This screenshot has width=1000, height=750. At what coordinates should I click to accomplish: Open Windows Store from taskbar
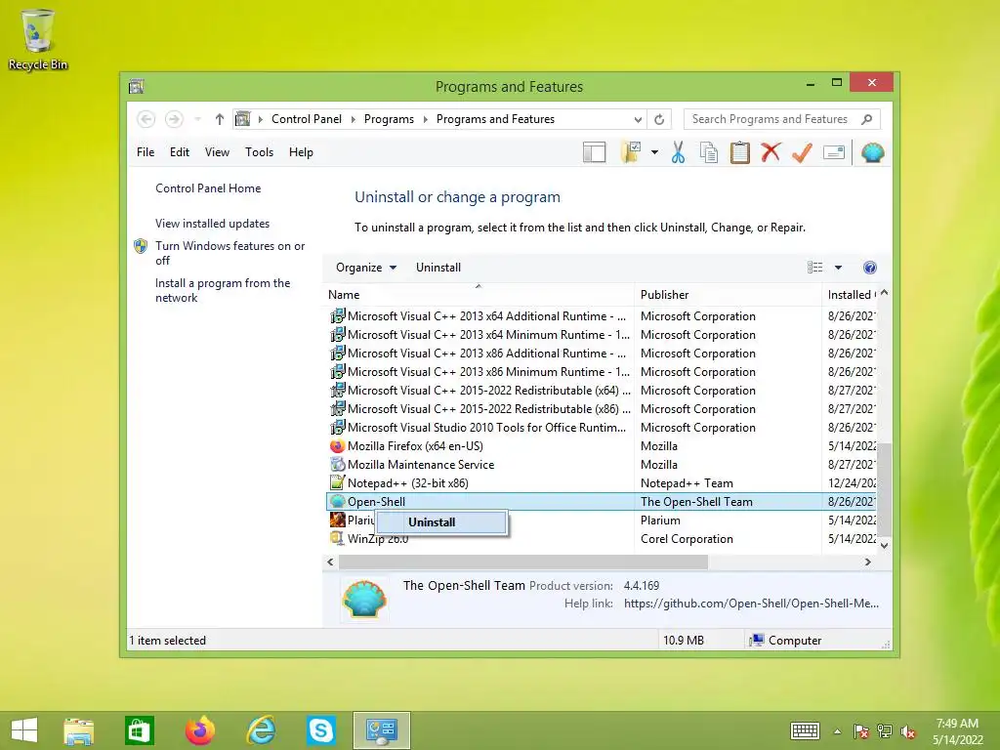pos(139,730)
